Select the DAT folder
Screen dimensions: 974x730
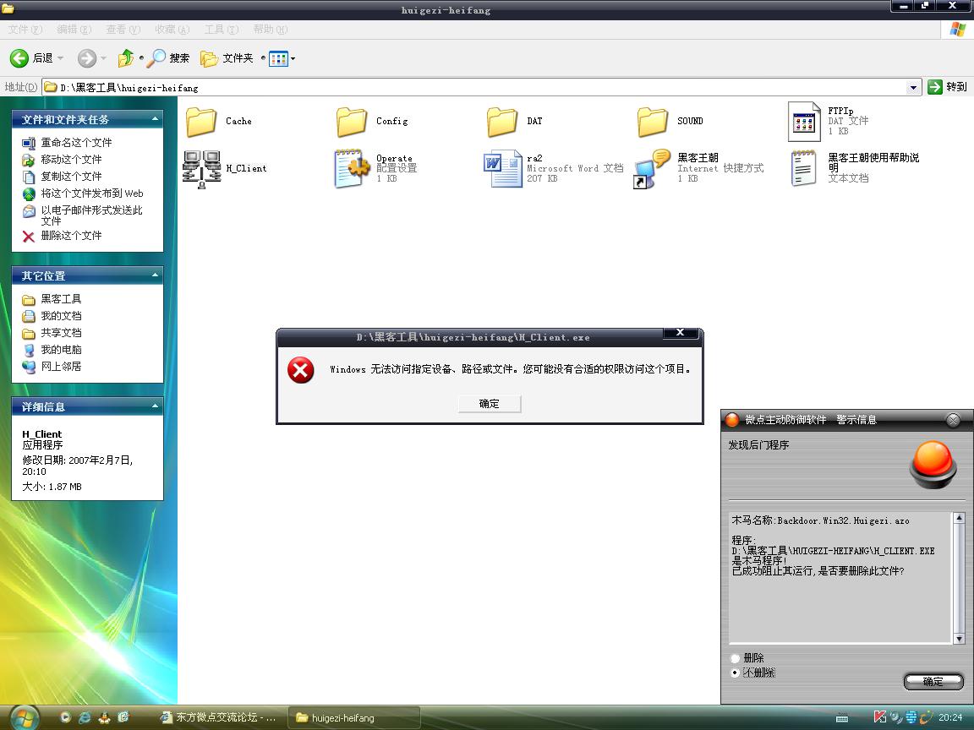[514, 121]
